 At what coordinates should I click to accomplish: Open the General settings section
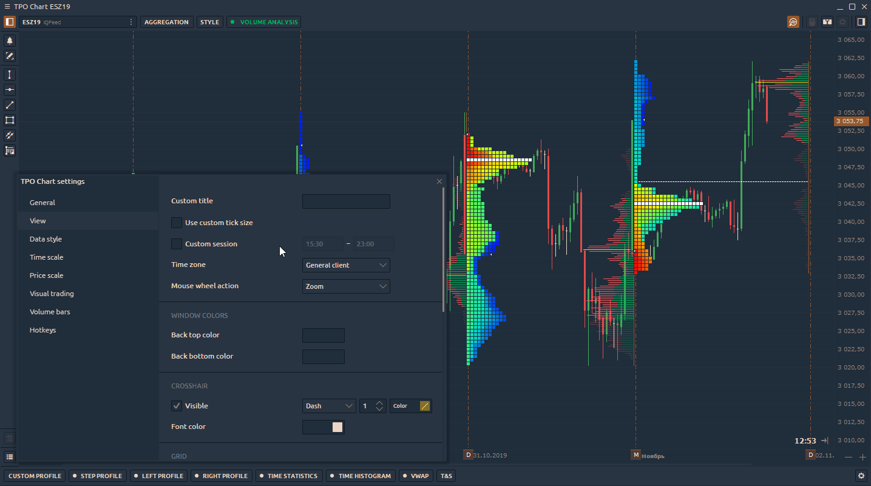pos(88,203)
